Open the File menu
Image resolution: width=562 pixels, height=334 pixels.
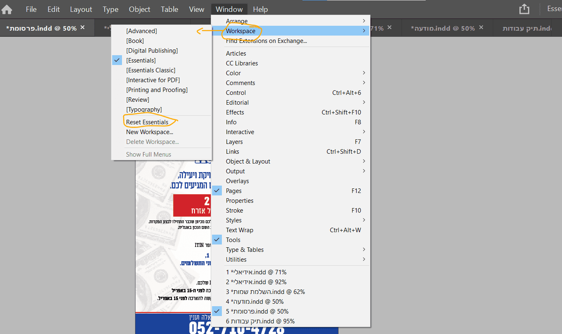tap(31, 9)
